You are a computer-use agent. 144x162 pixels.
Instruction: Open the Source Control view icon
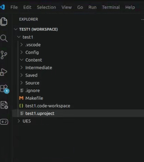coord(4,55)
